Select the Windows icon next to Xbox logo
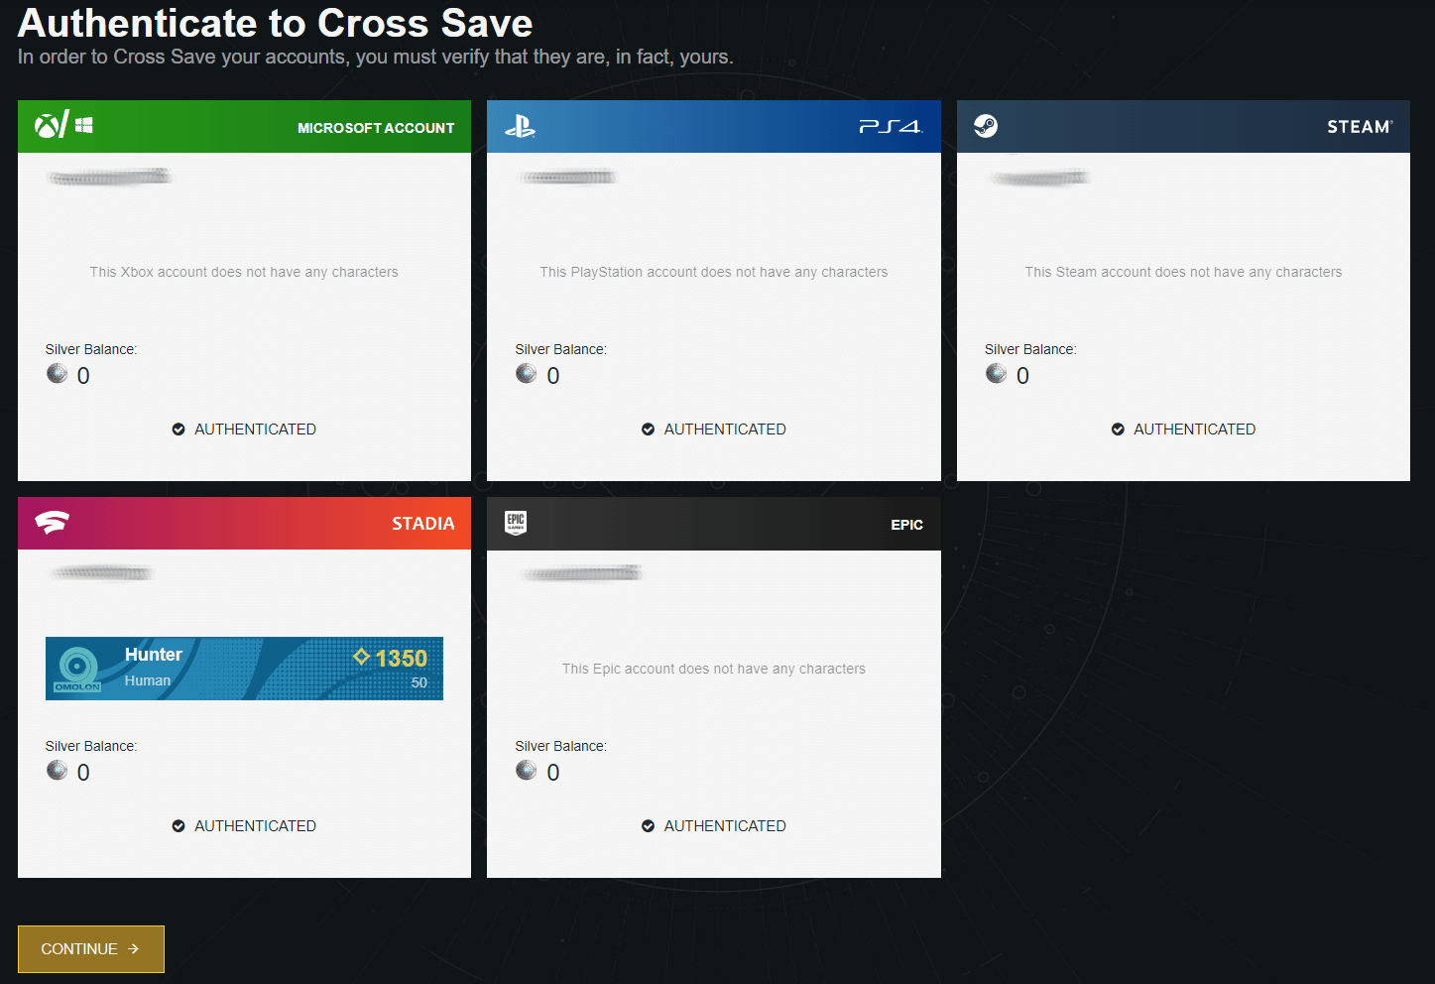The image size is (1435, 984). (83, 124)
